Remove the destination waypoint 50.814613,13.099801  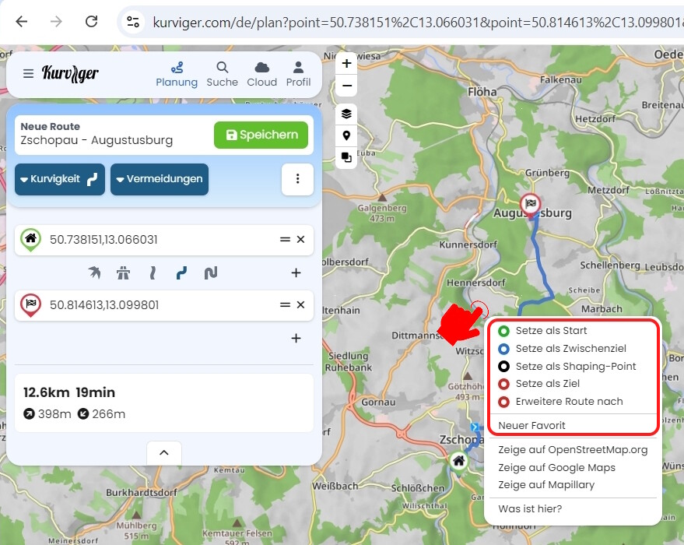click(x=300, y=305)
